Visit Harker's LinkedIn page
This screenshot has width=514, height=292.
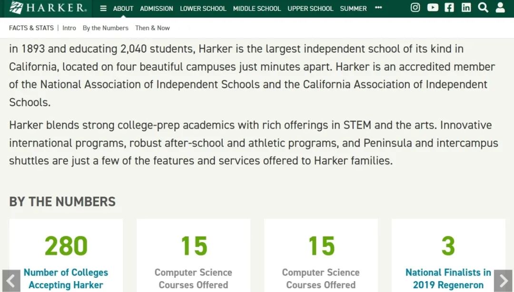(466, 8)
